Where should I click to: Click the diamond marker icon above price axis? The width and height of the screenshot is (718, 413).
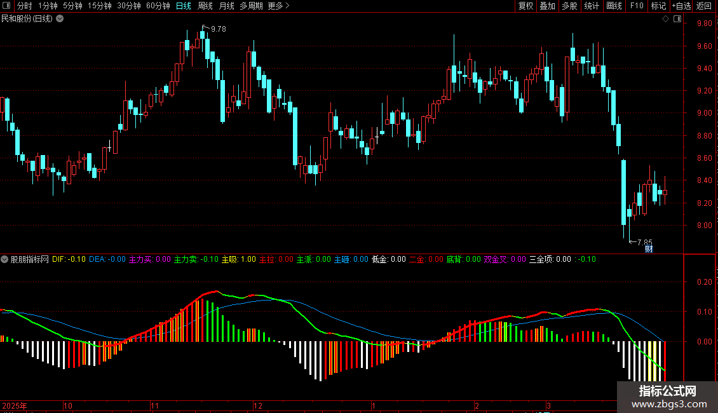pyautogui.click(x=665, y=19)
